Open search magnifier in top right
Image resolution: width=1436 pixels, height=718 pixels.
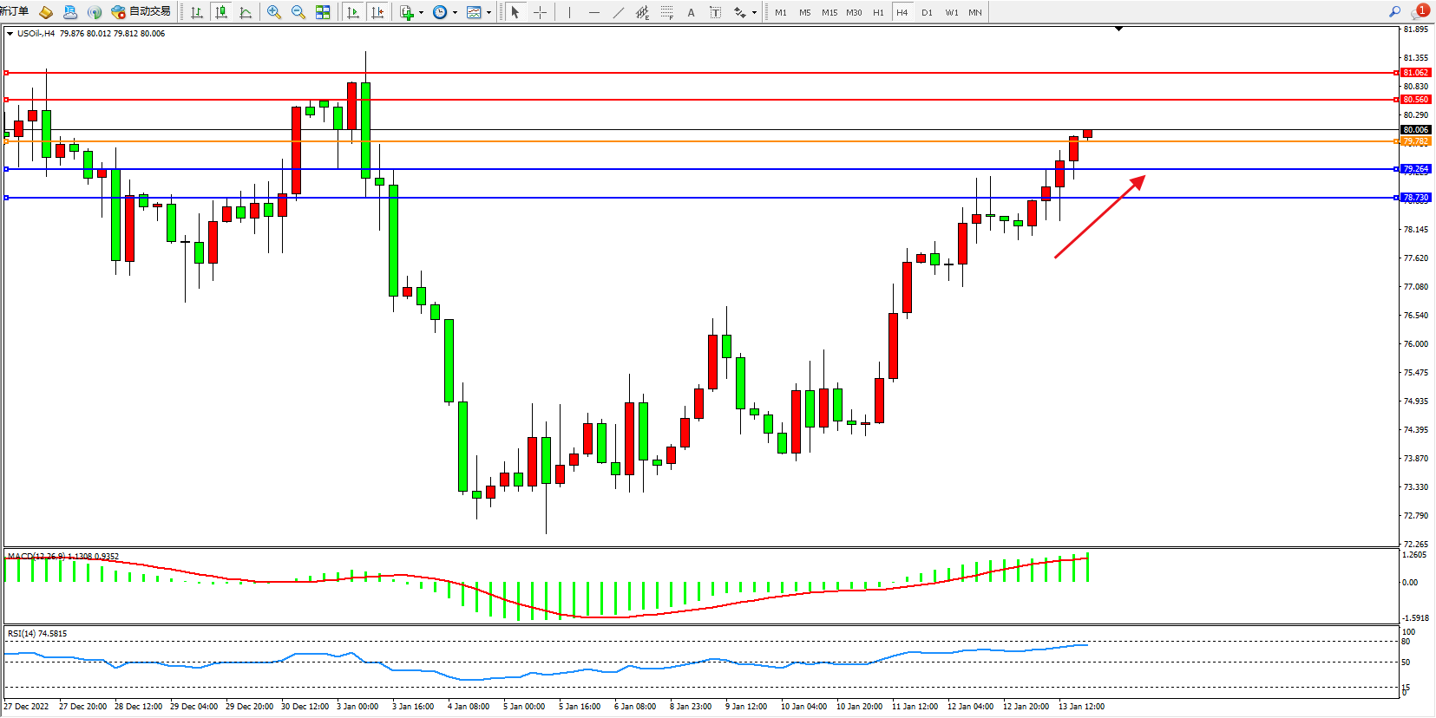point(1394,11)
